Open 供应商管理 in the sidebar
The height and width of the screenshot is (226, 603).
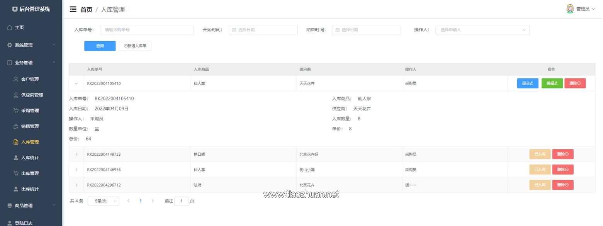[31, 95]
